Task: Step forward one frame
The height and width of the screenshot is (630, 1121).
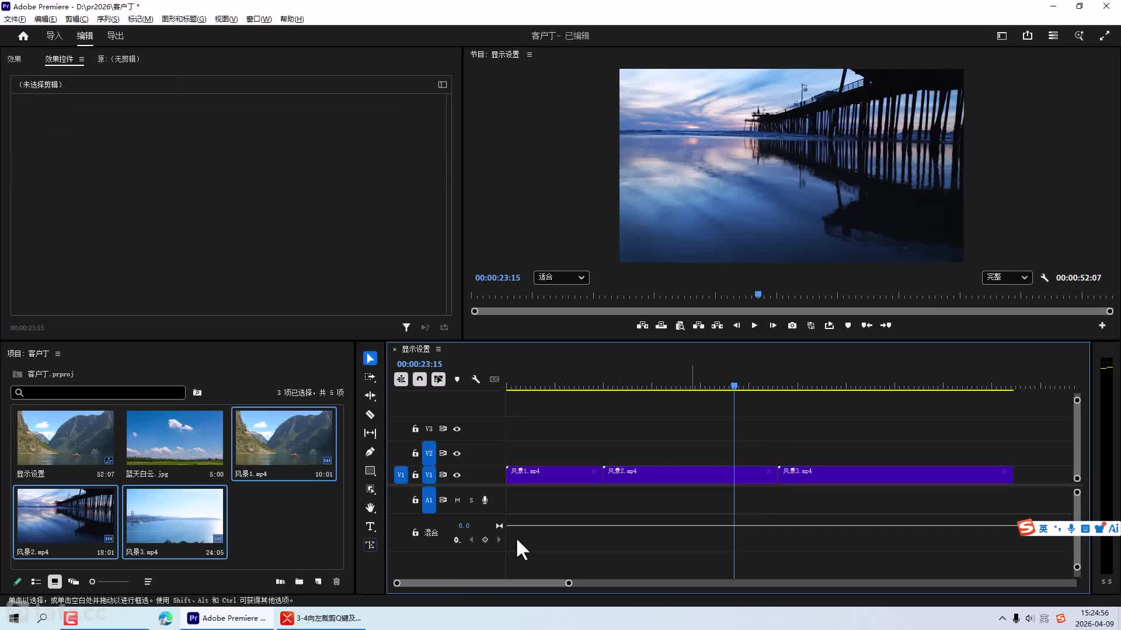Action: coord(773,325)
